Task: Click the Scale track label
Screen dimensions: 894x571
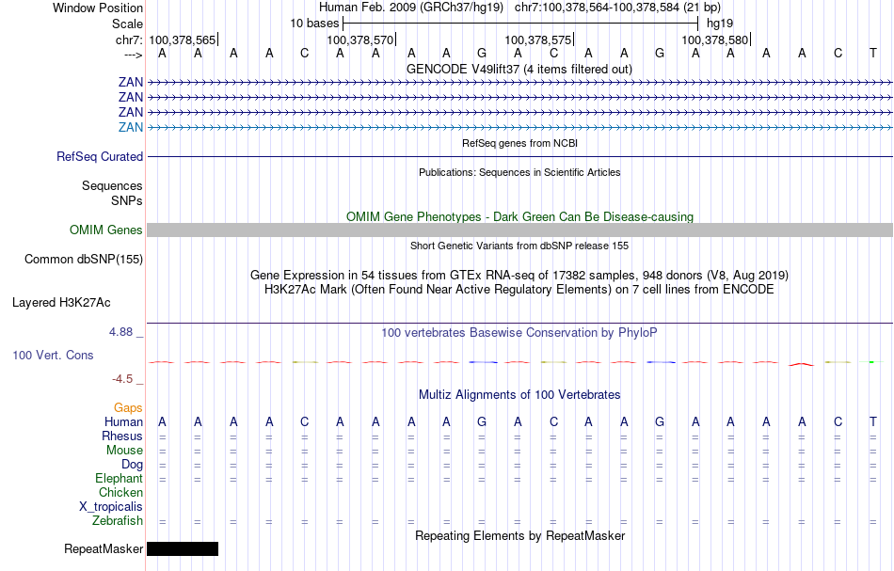Action: pos(127,24)
